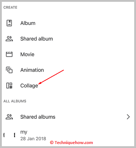Click the Shared albums people icon
136x148 pixels.
click(9, 117)
